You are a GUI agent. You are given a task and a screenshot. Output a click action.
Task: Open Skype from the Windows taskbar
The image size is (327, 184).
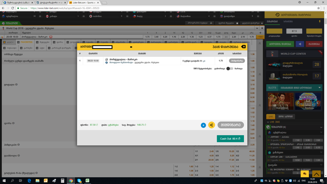click(x=79, y=180)
